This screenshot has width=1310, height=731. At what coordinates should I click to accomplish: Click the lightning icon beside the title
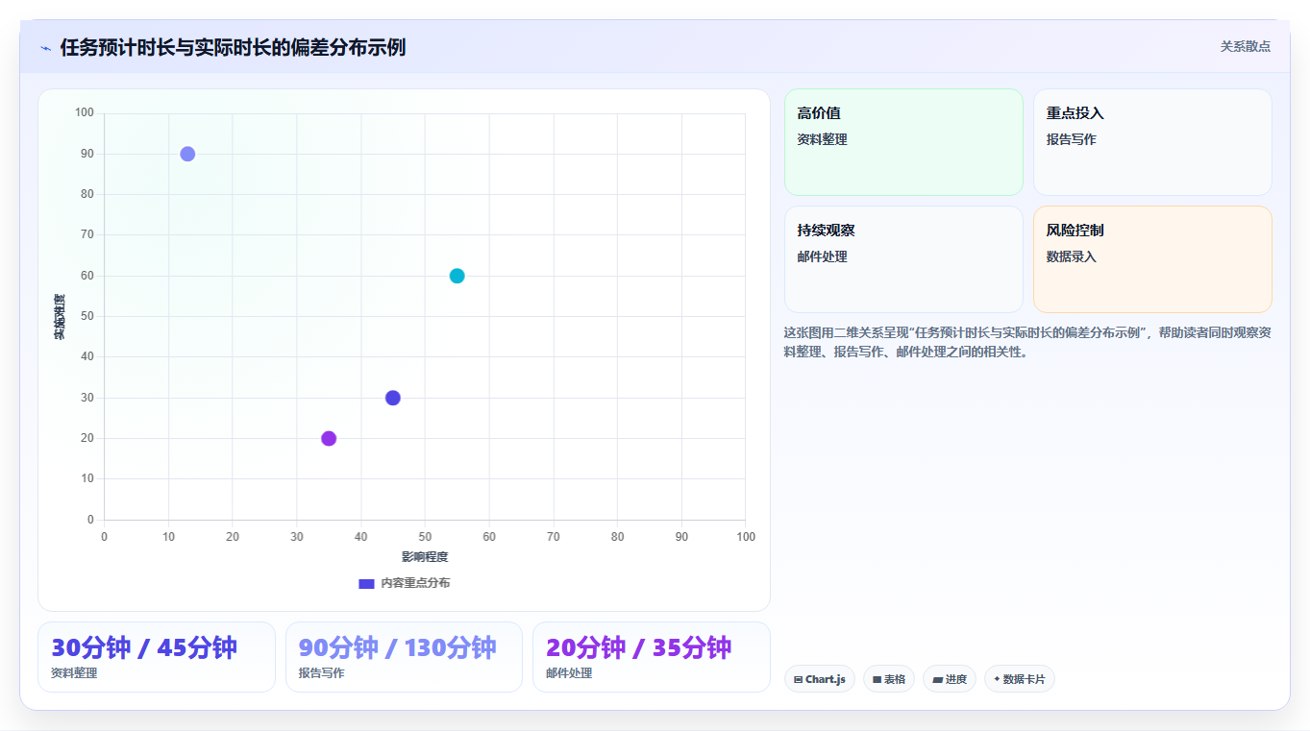pyautogui.click(x=45, y=48)
